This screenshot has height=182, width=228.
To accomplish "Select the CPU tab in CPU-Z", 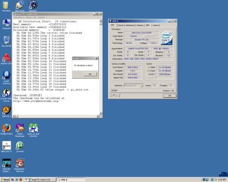I will pos(112,25).
